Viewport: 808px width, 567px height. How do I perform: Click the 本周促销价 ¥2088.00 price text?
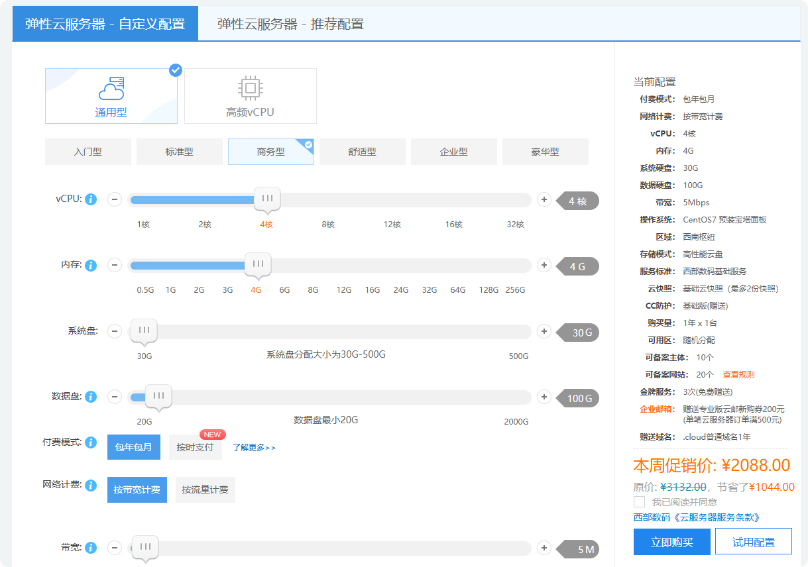coord(712,465)
